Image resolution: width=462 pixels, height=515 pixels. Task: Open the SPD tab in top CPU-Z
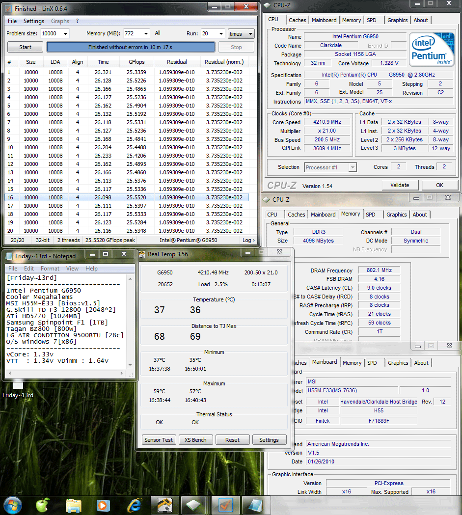tap(372, 20)
